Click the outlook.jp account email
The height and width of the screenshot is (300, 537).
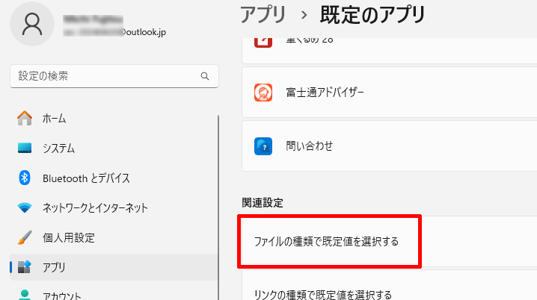coord(114,32)
